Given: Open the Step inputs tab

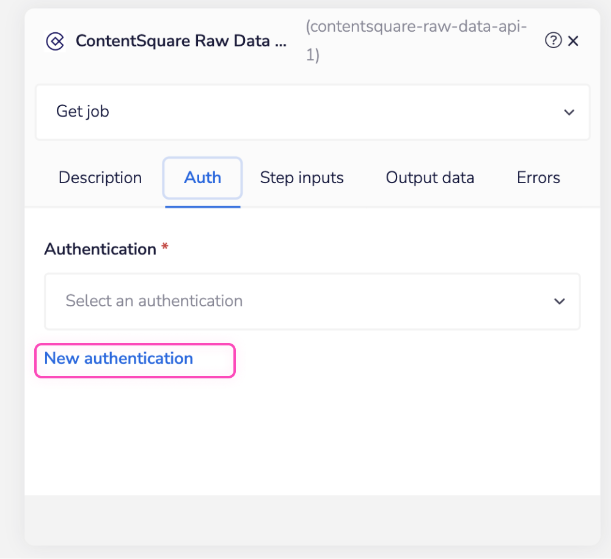Looking at the screenshot, I should click(x=302, y=178).
